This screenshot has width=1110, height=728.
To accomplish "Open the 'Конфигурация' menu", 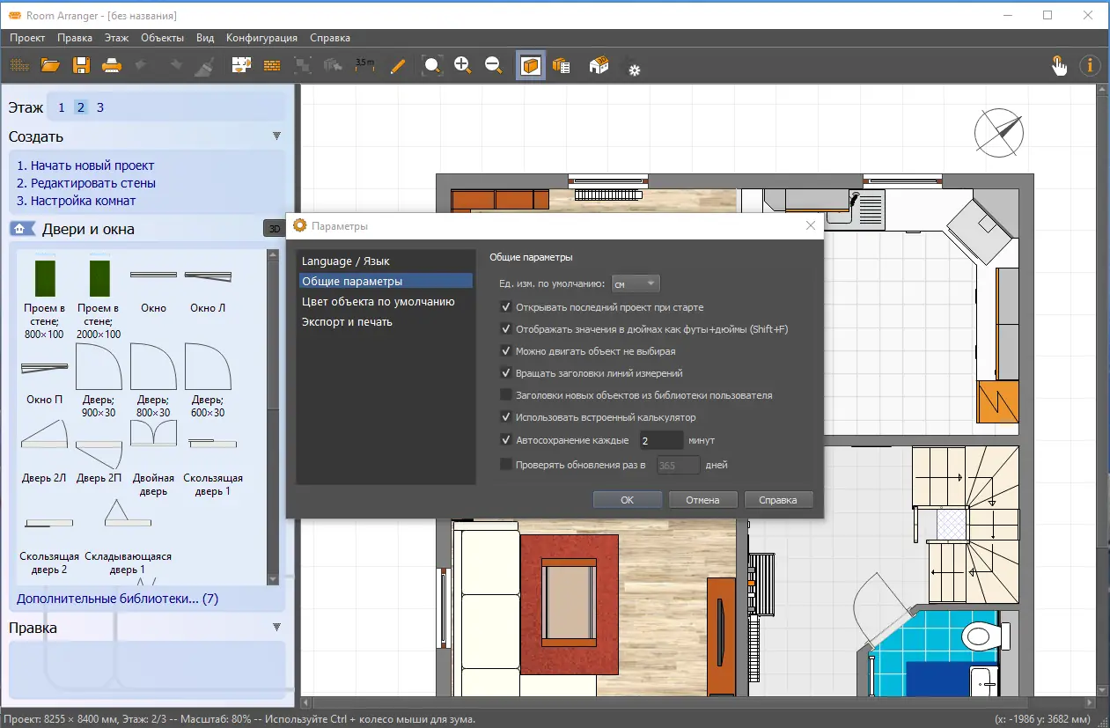I will [x=261, y=38].
